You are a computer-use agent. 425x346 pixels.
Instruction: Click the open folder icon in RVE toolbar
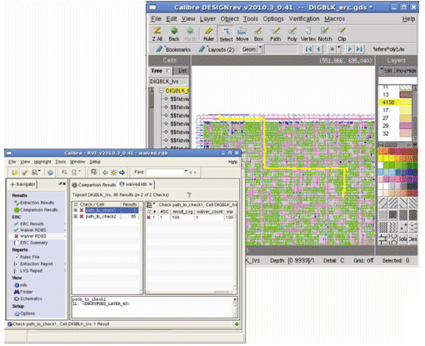coord(15,173)
